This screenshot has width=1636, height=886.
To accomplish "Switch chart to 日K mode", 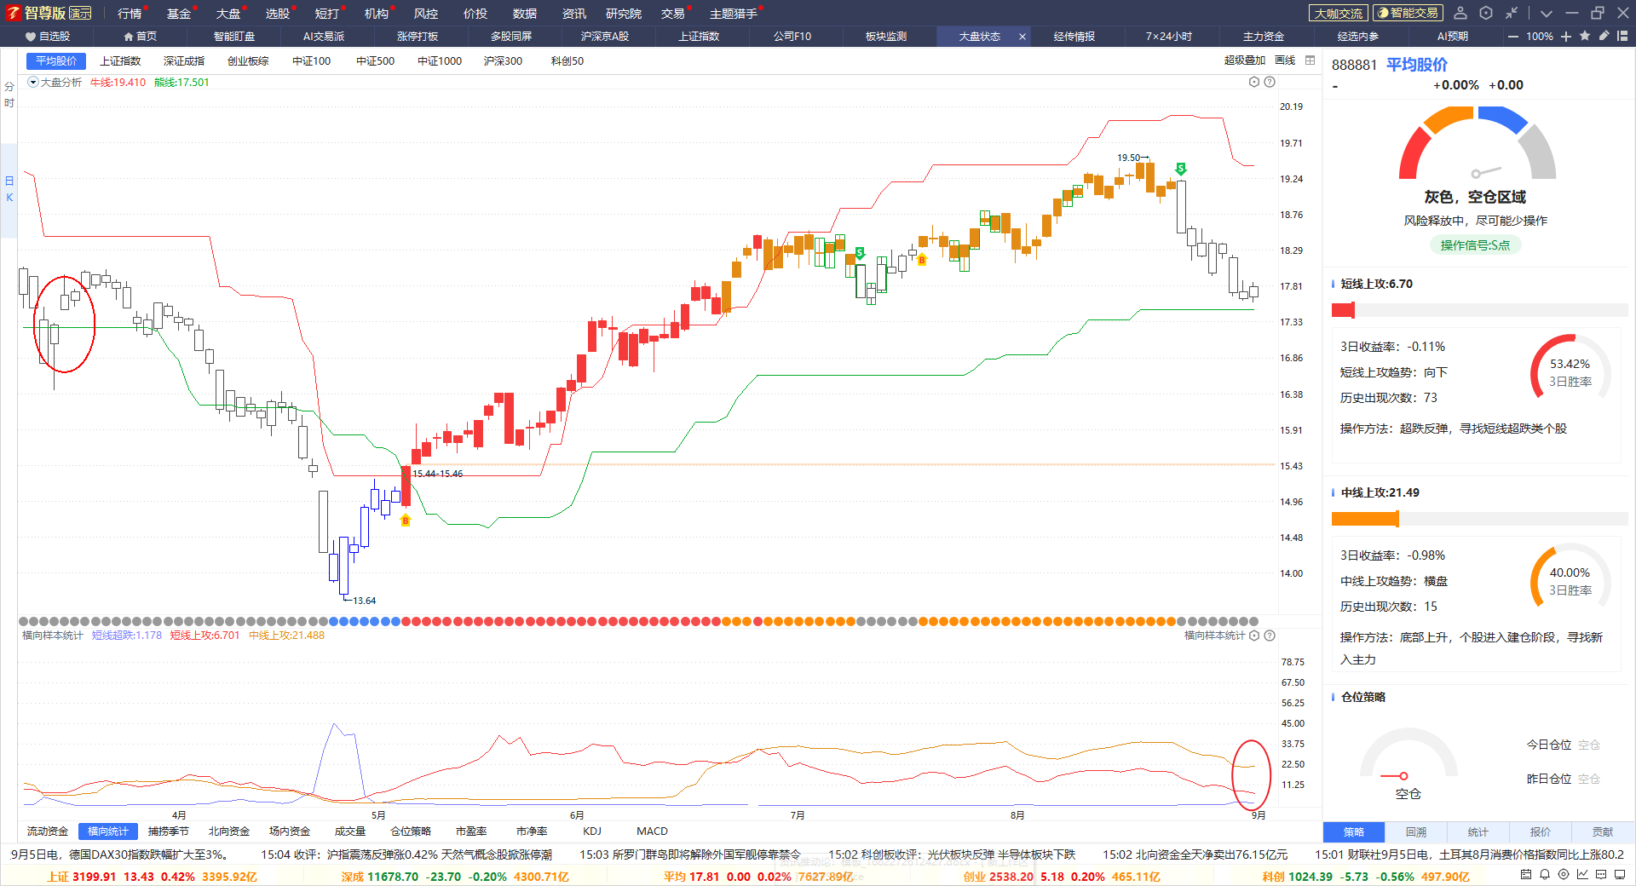I will click(9, 189).
